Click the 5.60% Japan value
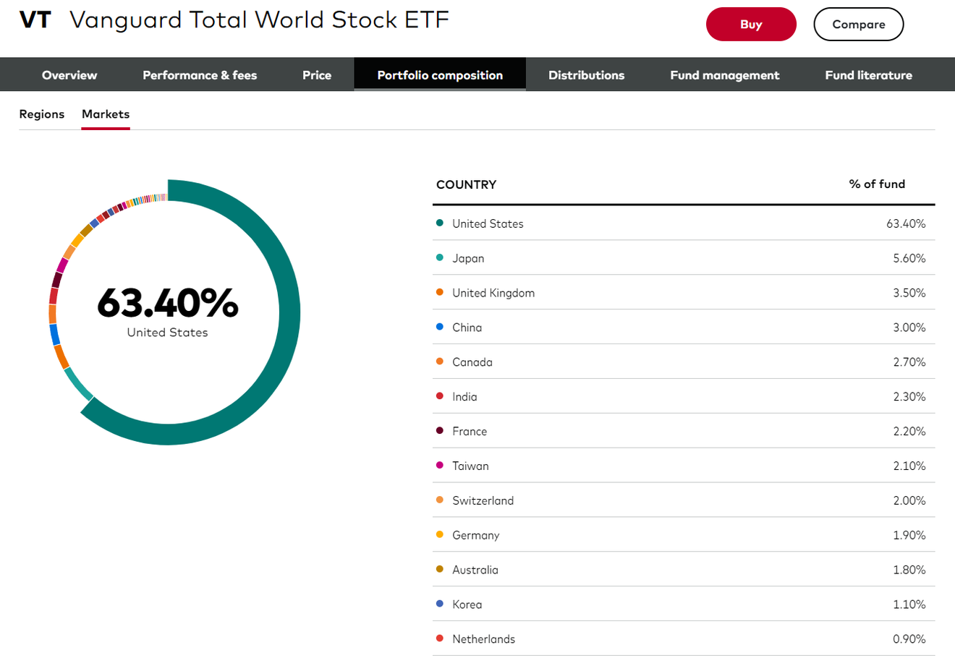 909,258
